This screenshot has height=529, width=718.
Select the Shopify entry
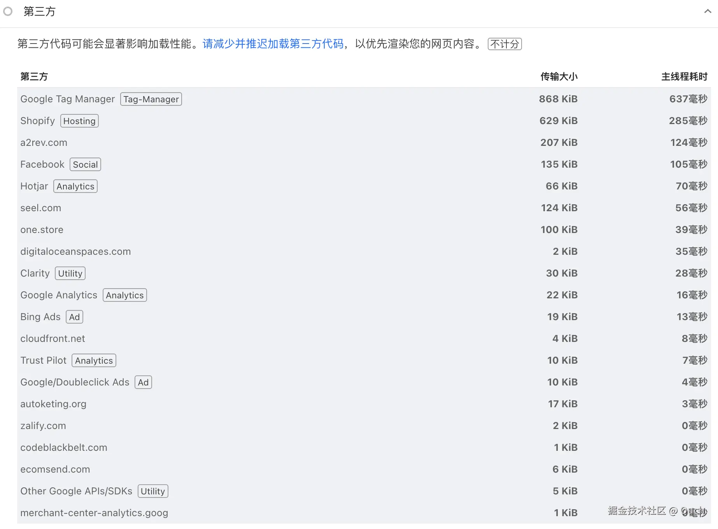coord(38,121)
